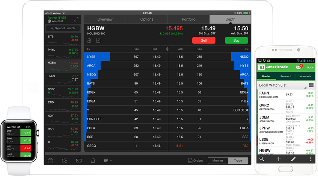Screen dimensions: 318x176
Task: Select ETID in the tablet watchlist
Action: (63, 105)
